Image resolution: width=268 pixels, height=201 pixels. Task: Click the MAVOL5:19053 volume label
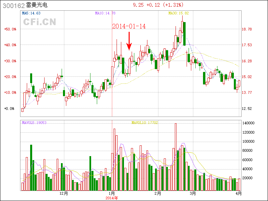[x=34, y=123]
